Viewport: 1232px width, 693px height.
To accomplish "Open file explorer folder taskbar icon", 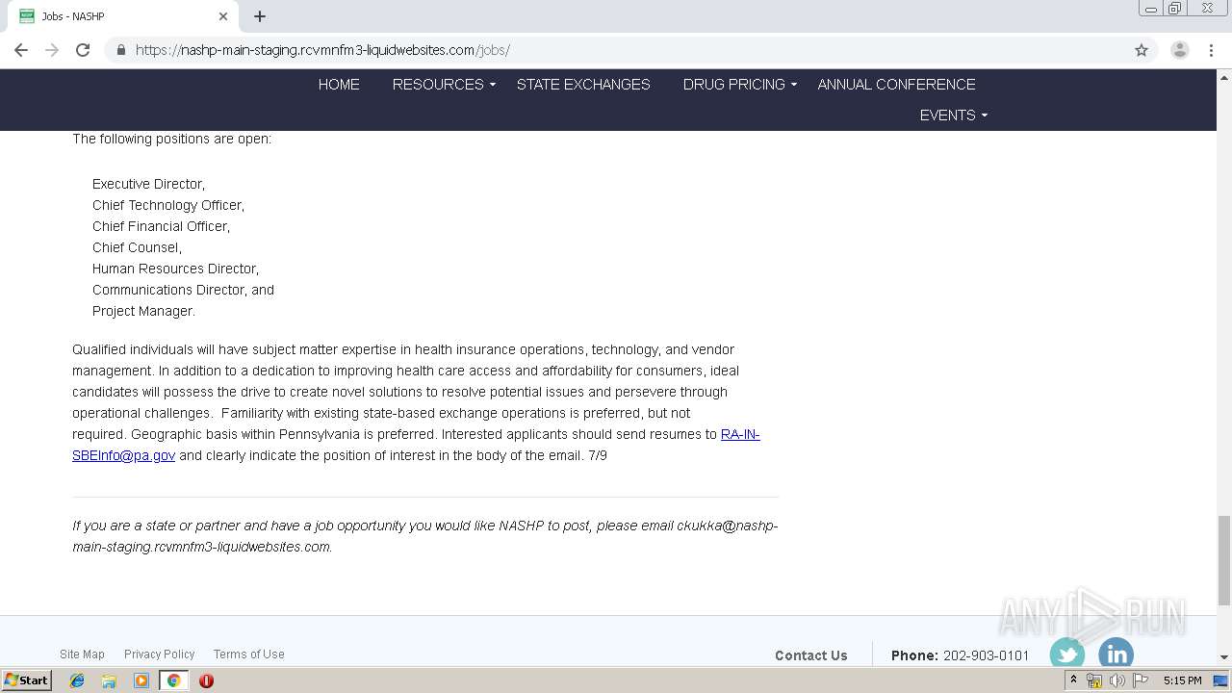I will tap(109, 680).
